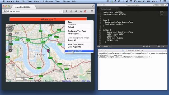This screenshot has width=169, height=95.
Task: Open the bookmarks list icon in toolbar
Action: [71, 11]
